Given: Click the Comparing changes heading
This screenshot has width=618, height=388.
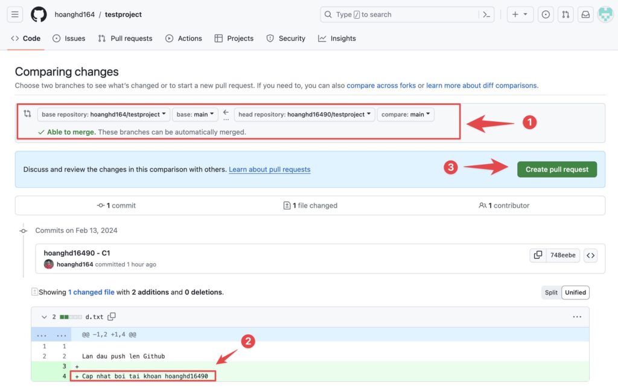Looking at the screenshot, I should pos(66,72).
